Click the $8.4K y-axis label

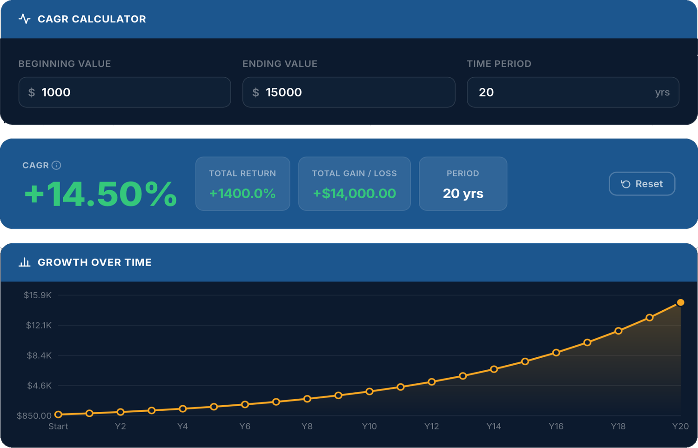point(39,355)
